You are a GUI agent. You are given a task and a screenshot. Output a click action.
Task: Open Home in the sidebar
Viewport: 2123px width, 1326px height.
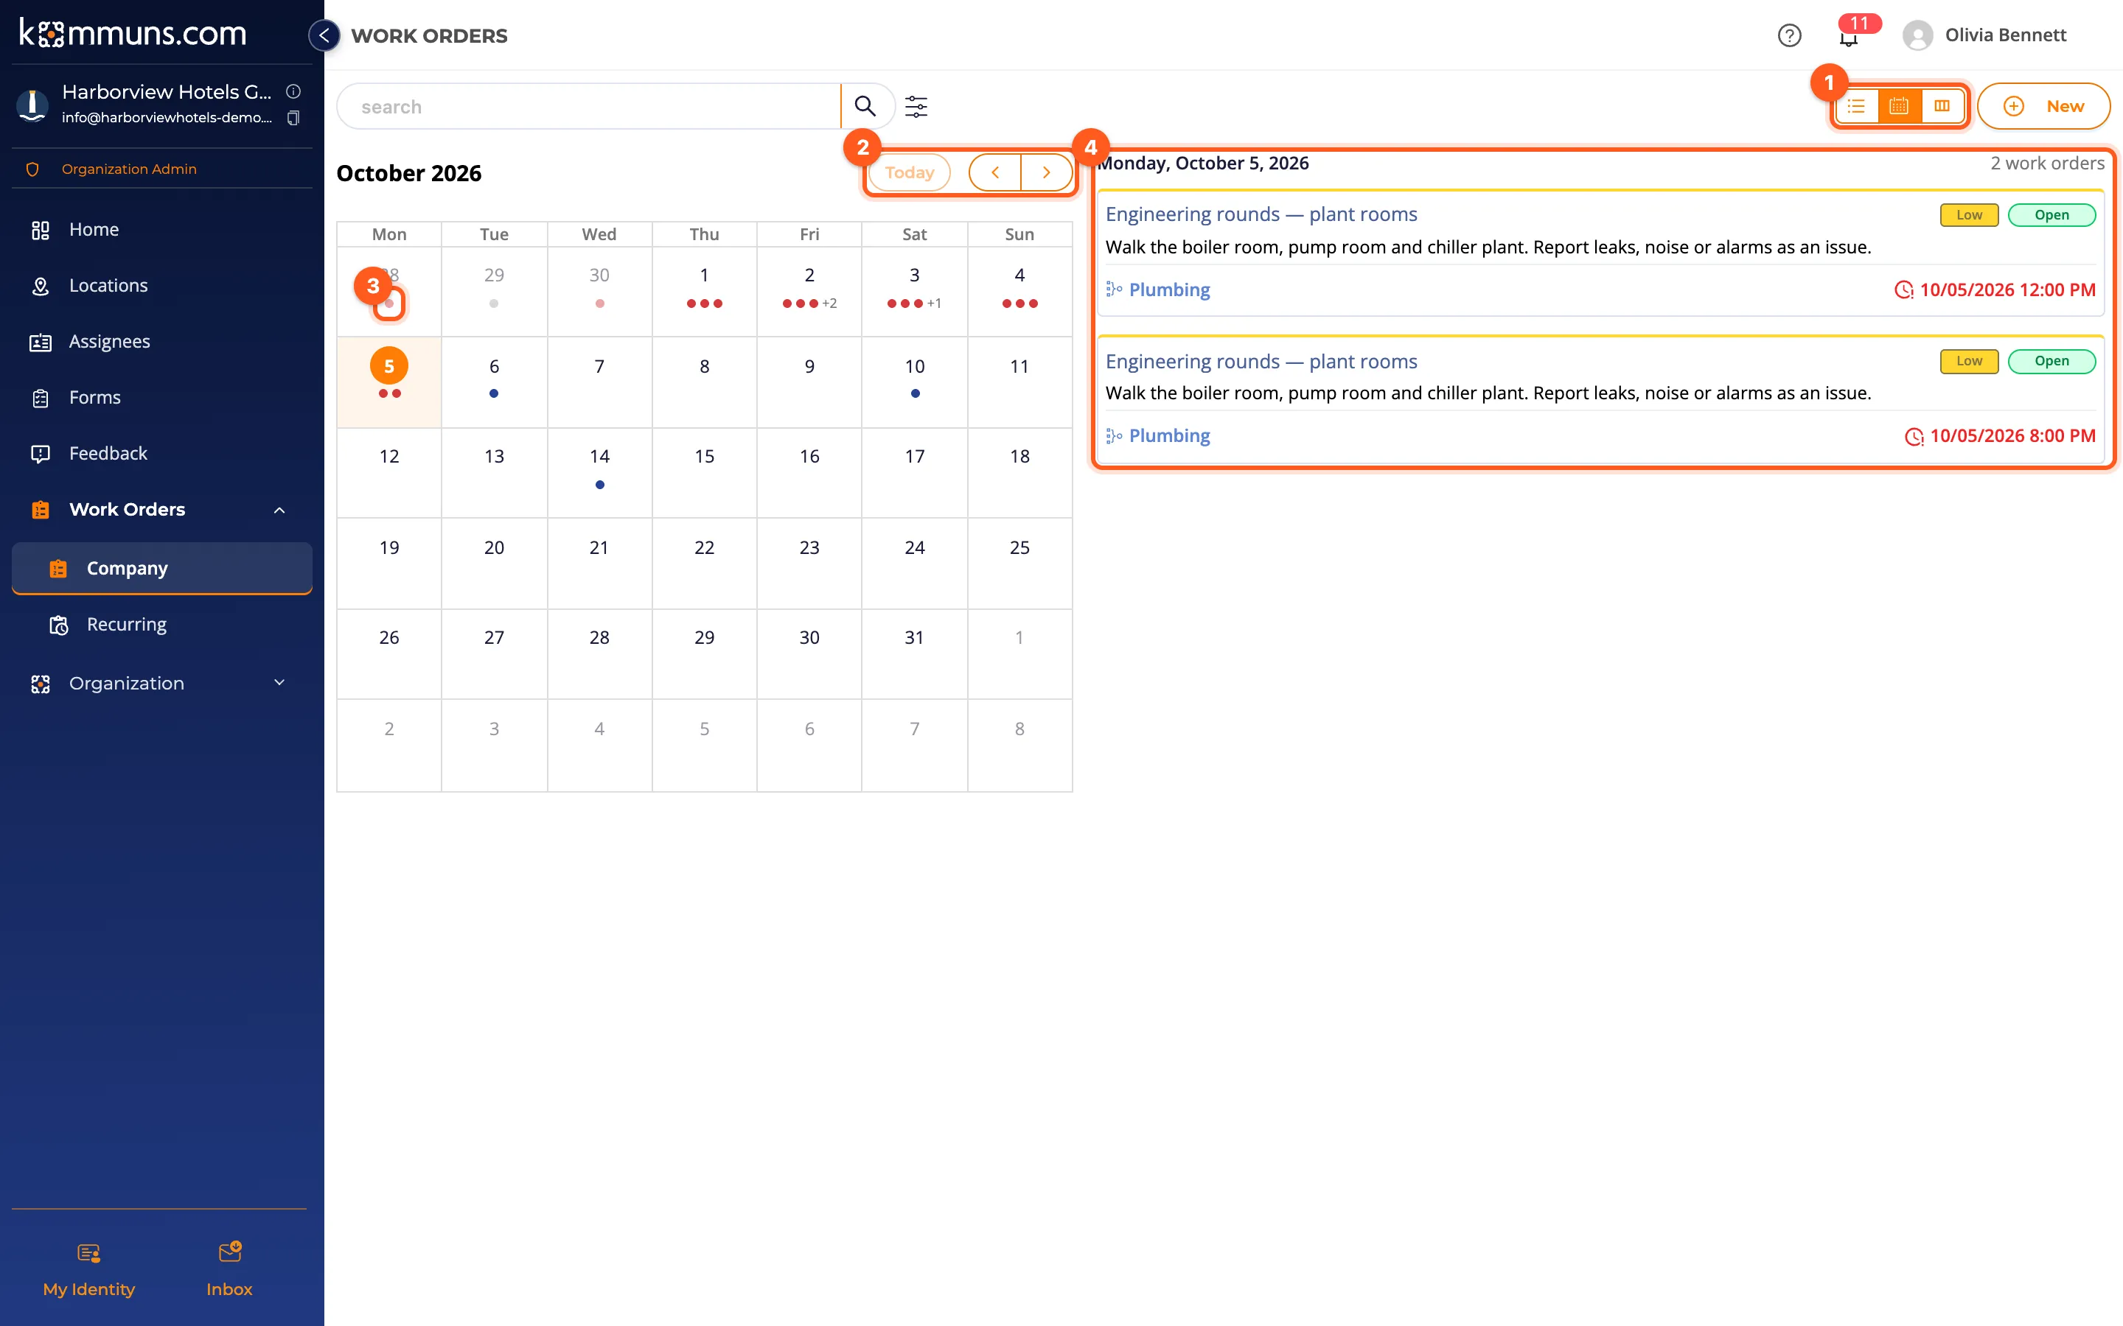pyautogui.click(x=161, y=229)
